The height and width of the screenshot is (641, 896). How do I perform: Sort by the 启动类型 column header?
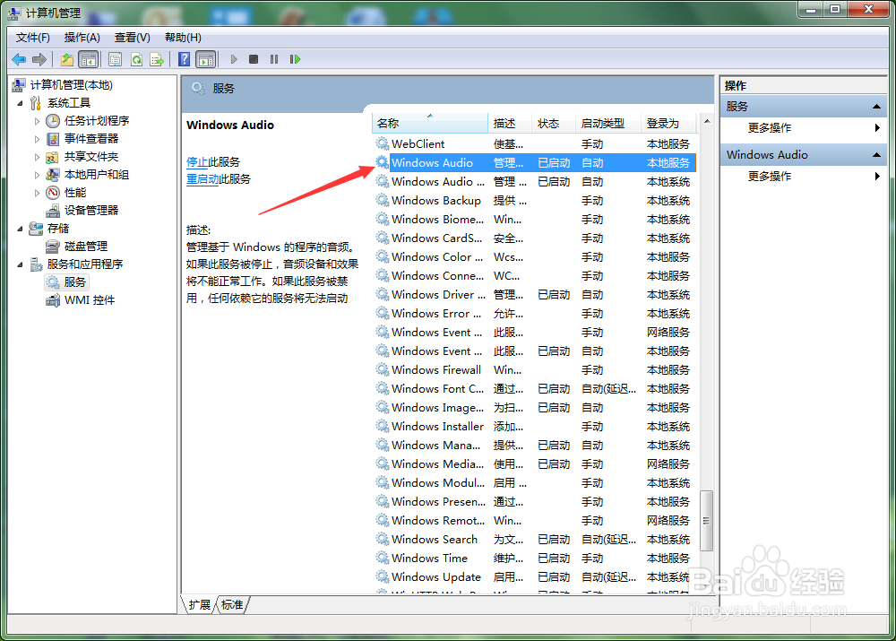608,124
